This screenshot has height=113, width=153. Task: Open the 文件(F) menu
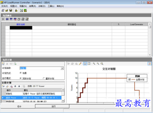point(5,6)
